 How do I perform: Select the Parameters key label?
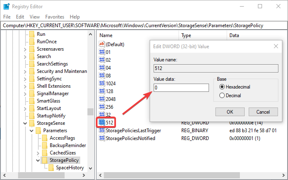pyautogui.click(x=55, y=131)
